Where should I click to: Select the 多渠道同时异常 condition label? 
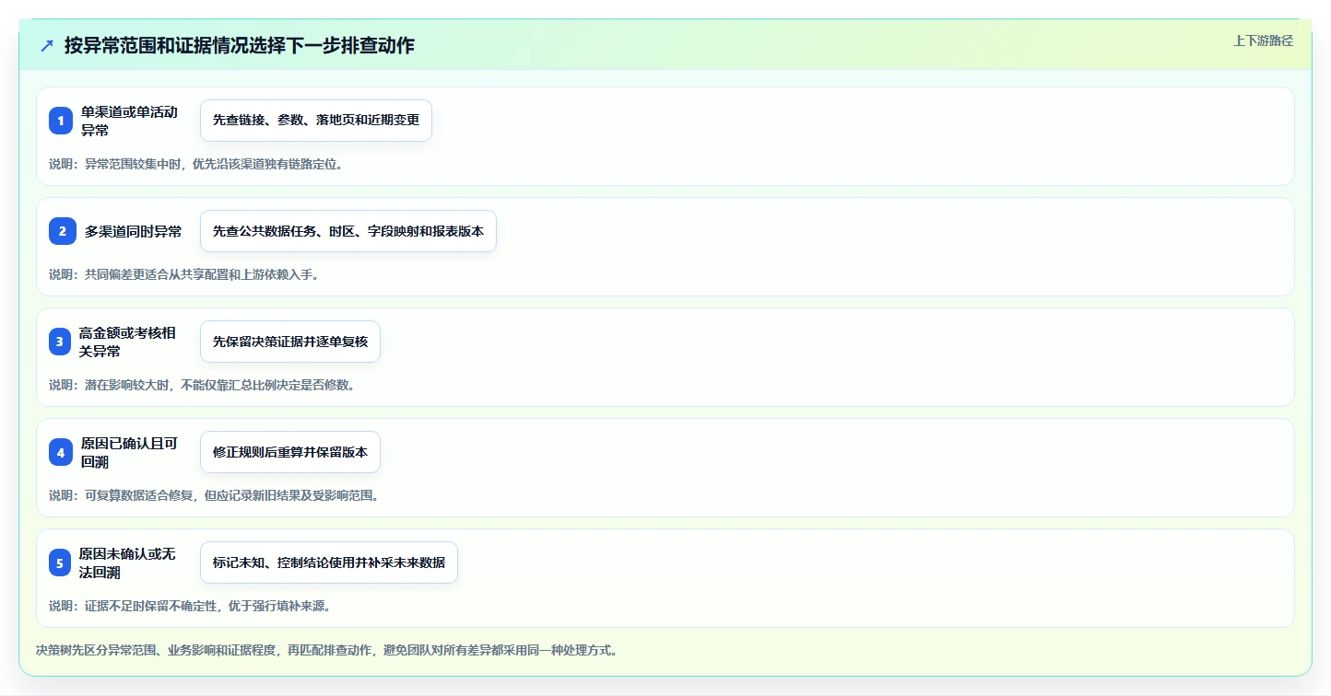point(133,231)
